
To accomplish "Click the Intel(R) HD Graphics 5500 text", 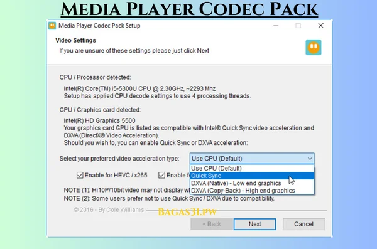I will click(99, 120).
